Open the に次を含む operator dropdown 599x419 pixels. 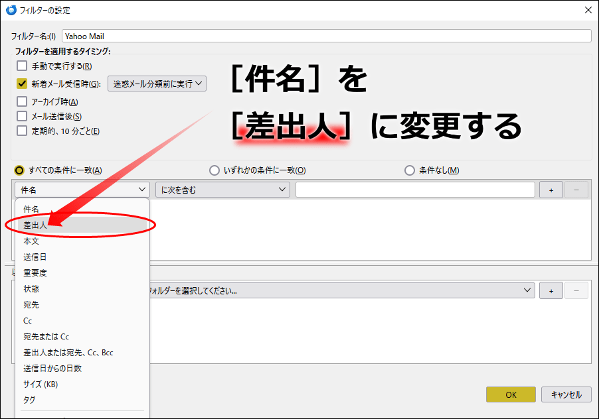[222, 190]
